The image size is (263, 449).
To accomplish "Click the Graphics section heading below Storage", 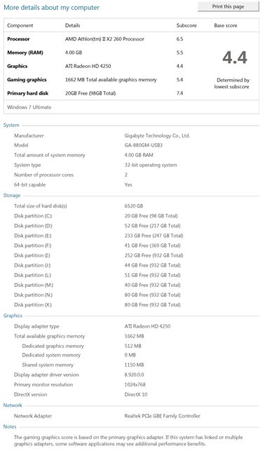I will 13,316.
